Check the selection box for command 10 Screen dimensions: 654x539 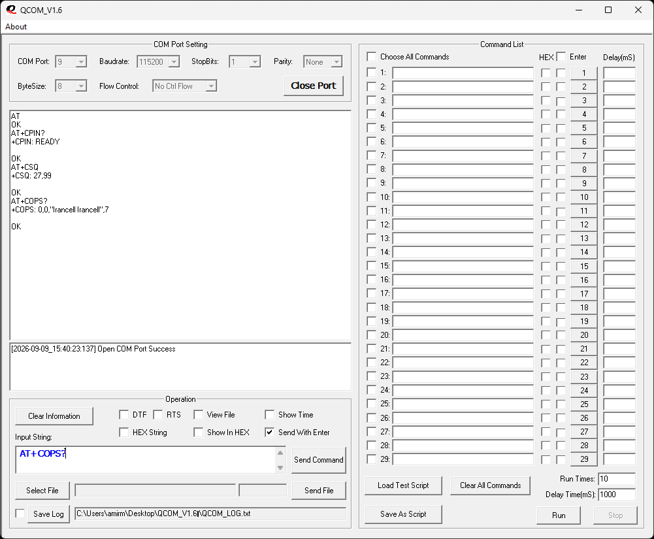pyautogui.click(x=372, y=197)
